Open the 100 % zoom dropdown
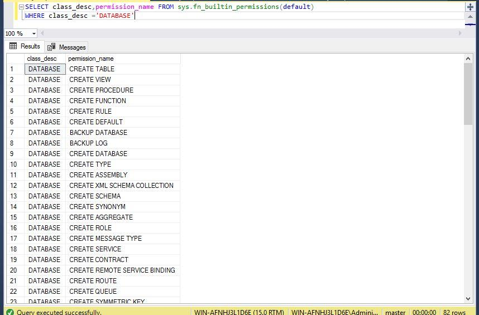The image size is (479, 315). pos(33,33)
